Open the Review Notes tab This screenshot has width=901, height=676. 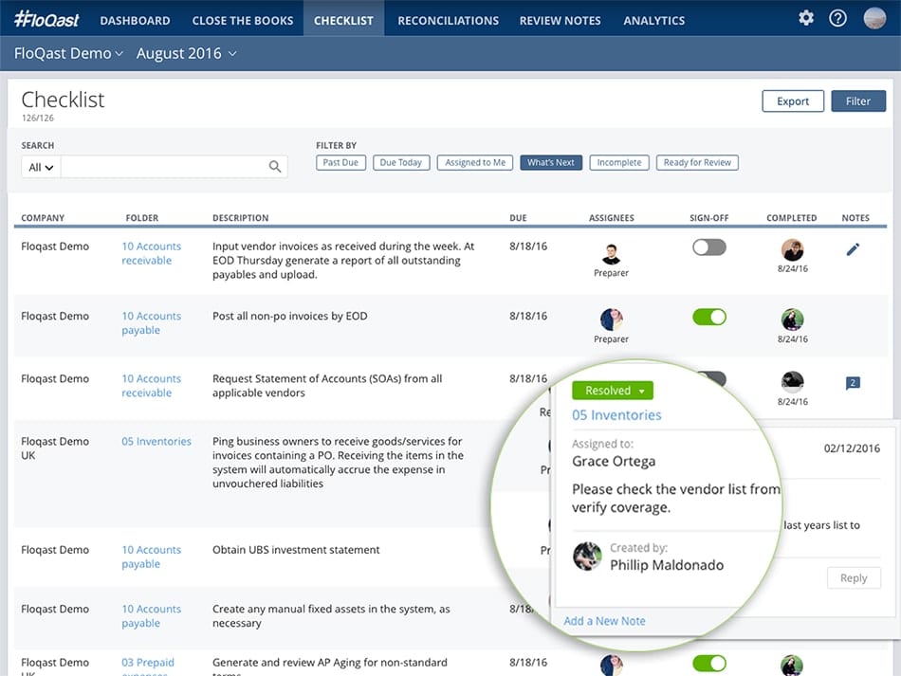[561, 21]
